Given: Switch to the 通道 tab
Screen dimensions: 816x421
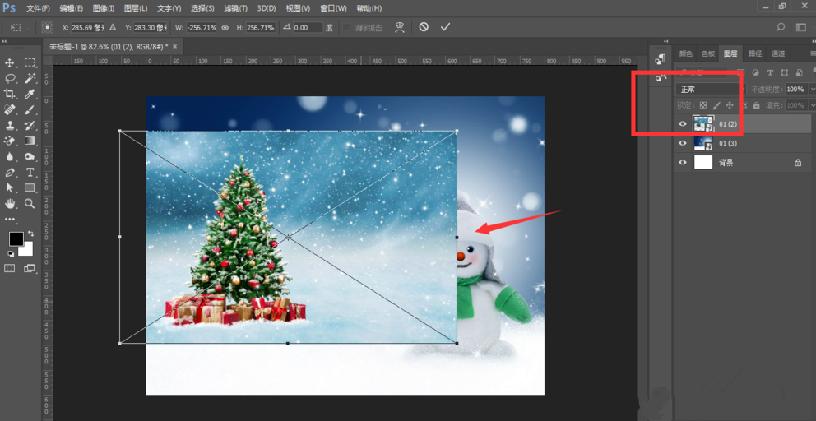Looking at the screenshot, I should click(x=778, y=53).
